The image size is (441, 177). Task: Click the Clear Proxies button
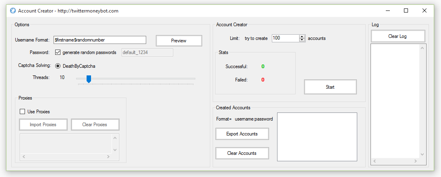tap(95, 125)
